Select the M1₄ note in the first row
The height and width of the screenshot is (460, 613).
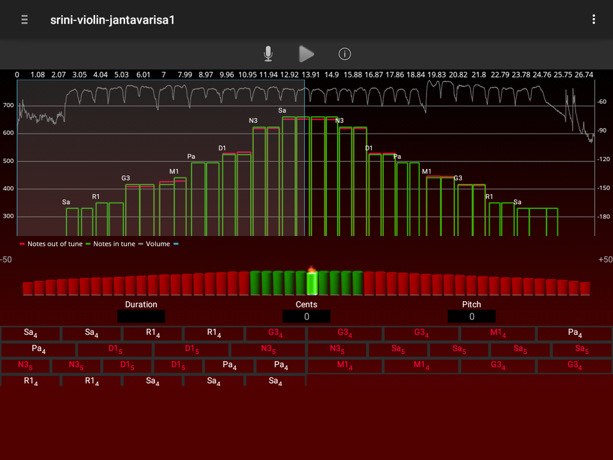pyautogui.click(x=498, y=334)
